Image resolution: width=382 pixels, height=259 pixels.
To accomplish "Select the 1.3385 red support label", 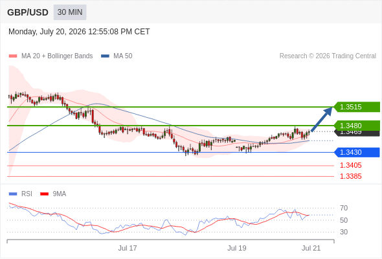I will point(350,176).
